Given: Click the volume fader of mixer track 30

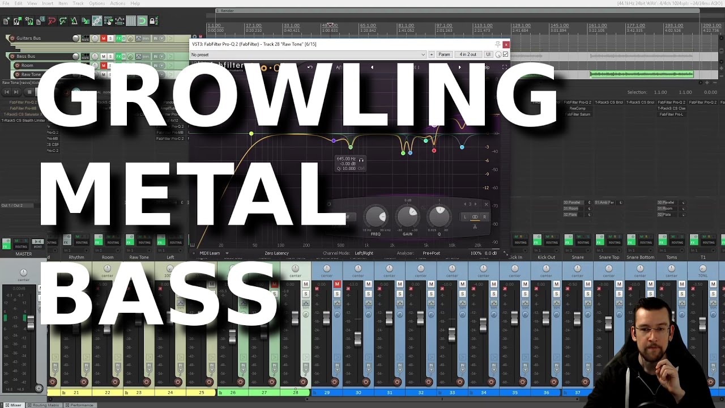Looking at the screenshot, I should [x=357, y=339].
